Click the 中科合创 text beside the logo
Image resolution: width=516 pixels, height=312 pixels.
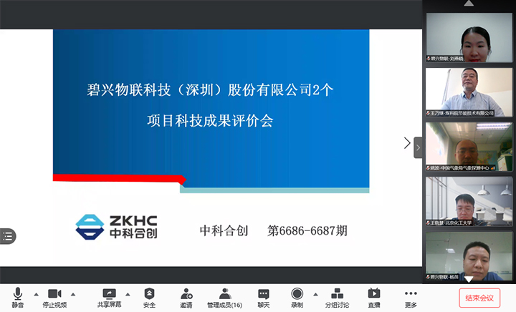point(224,230)
